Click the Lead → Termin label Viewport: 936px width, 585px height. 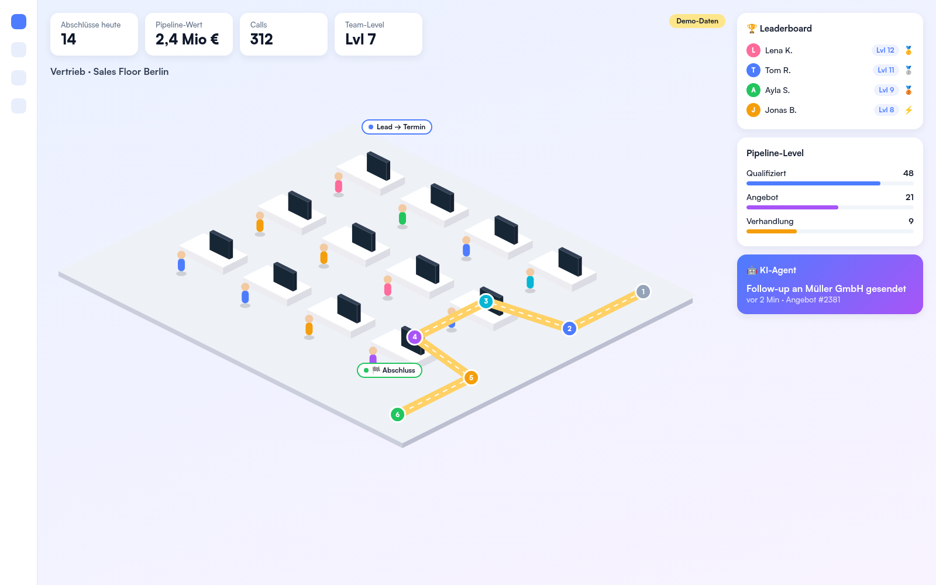(397, 127)
